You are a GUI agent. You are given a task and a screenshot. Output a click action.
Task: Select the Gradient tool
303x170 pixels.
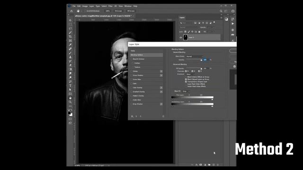70,69
